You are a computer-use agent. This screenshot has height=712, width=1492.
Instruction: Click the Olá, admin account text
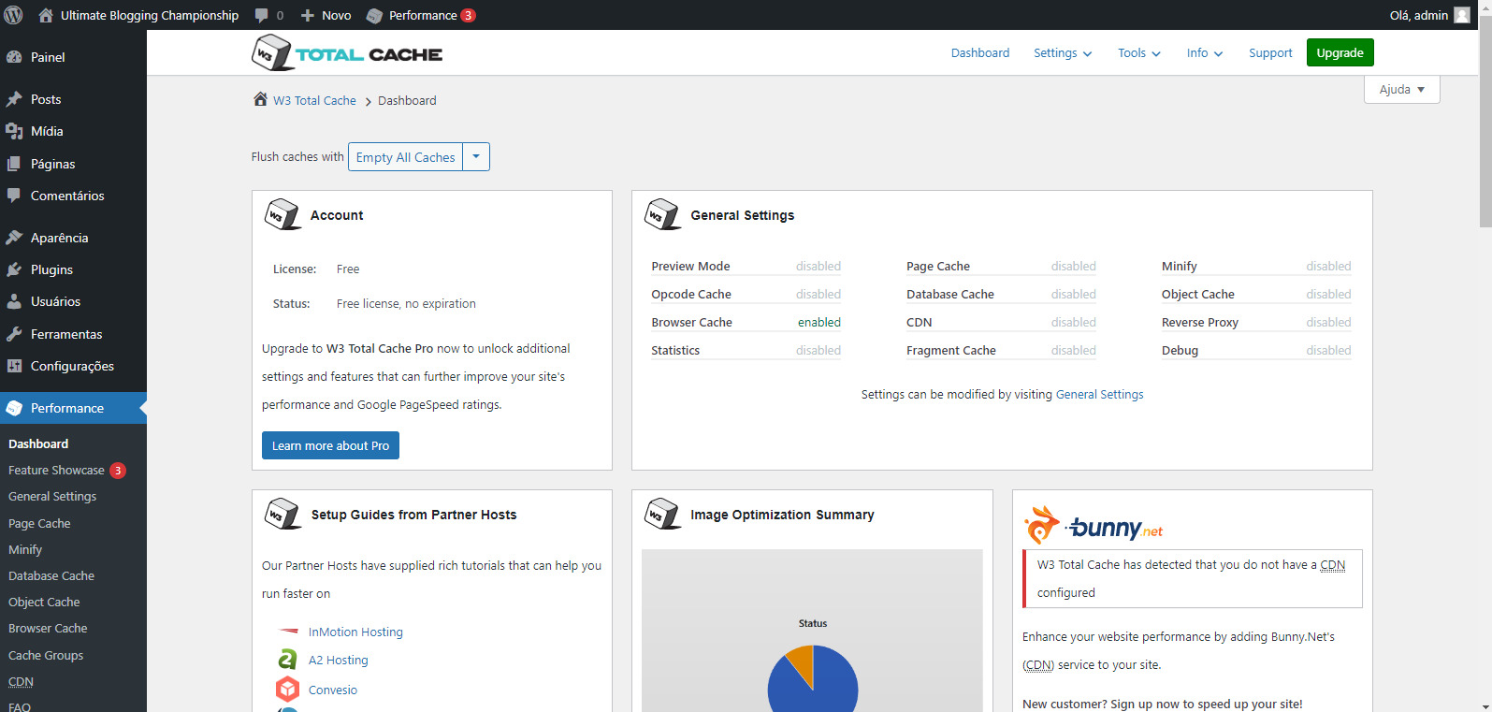pyautogui.click(x=1418, y=15)
